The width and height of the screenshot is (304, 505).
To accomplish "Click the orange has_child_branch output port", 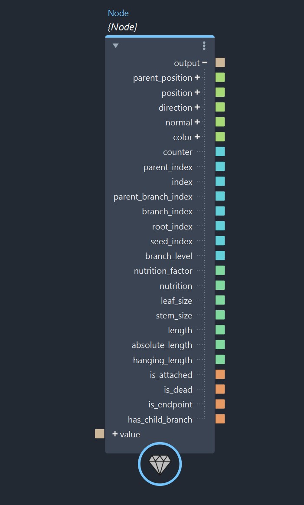I will pos(220,419).
